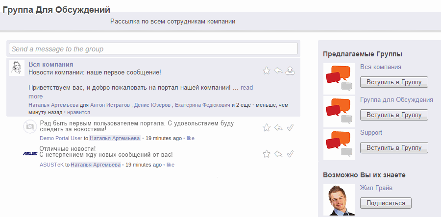Screen dimensions: 441x217
Task: Follow Жил Грайв with Подписаться button
Action: (x=386, y=203)
